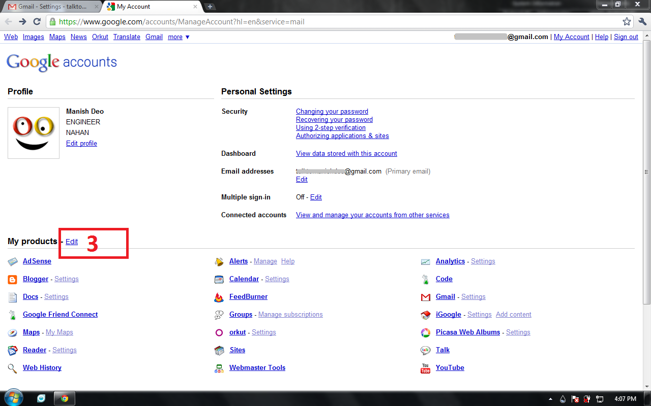651x406 pixels.
Task: Open Recovering your password link
Action: pyautogui.click(x=334, y=120)
